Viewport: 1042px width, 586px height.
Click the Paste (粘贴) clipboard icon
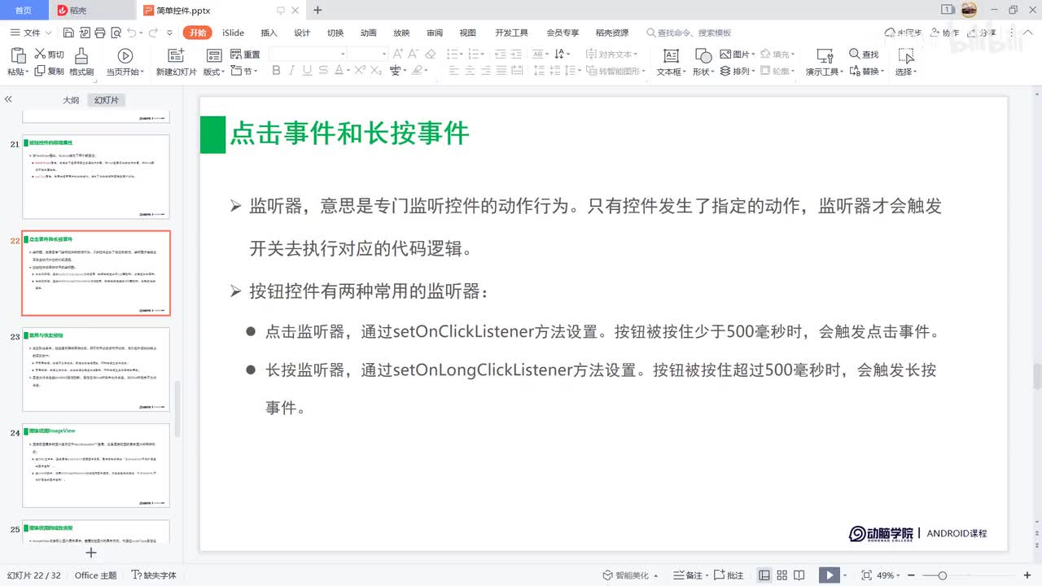tap(18, 56)
